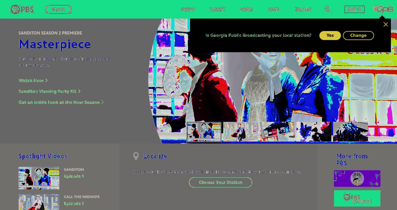The image size is (397, 210).
Task: Open the Donate menu item
Action: coord(303,9)
